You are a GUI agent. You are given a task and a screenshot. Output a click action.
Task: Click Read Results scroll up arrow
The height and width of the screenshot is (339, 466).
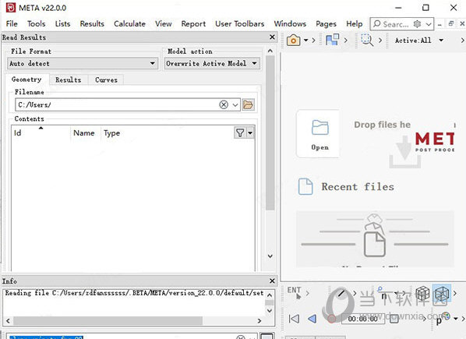pyautogui.click(x=270, y=51)
